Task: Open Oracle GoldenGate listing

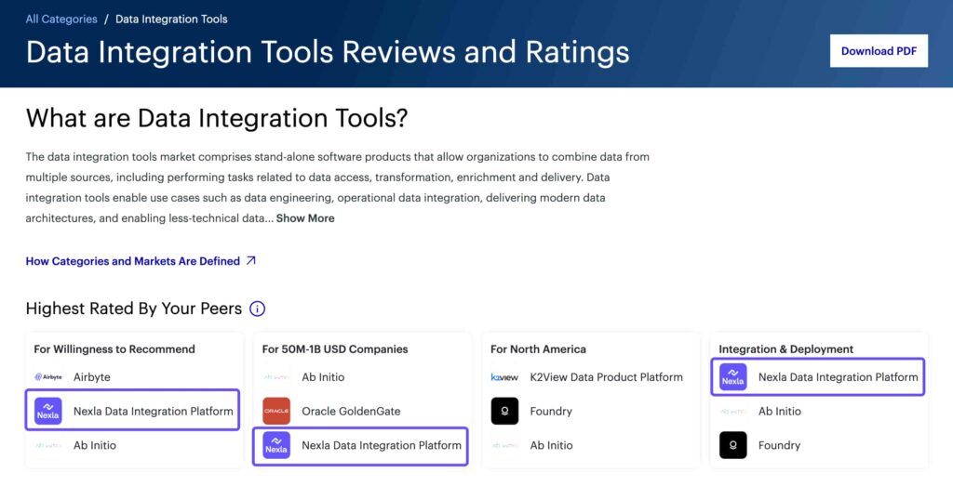Action: click(351, 411)
